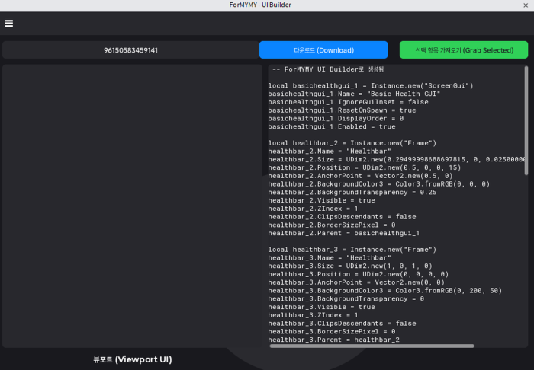Click line healthbar_2.Parent = basichealthgui_1
Screen dimensions: 534x370
pos(344,233)
